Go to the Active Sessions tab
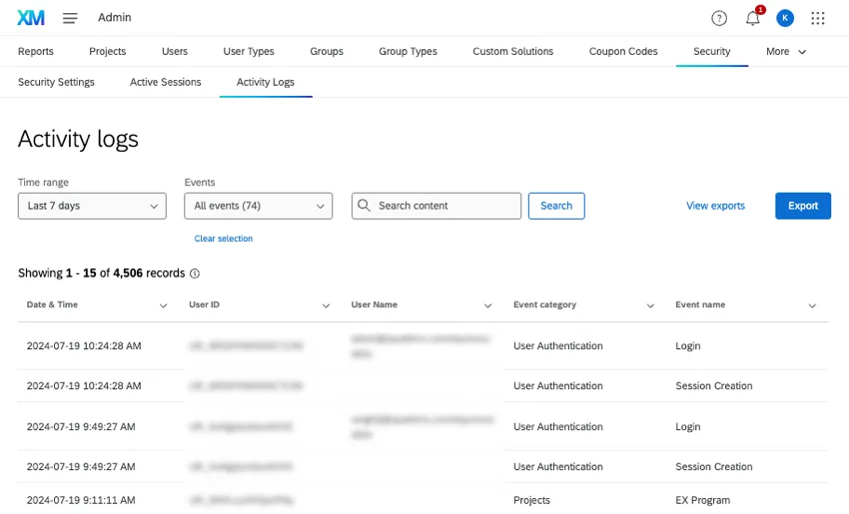This screenshot has height=514, width=849. click(165, 82)
